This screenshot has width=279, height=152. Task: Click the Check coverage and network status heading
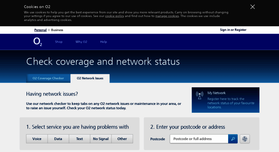point(103,61)
